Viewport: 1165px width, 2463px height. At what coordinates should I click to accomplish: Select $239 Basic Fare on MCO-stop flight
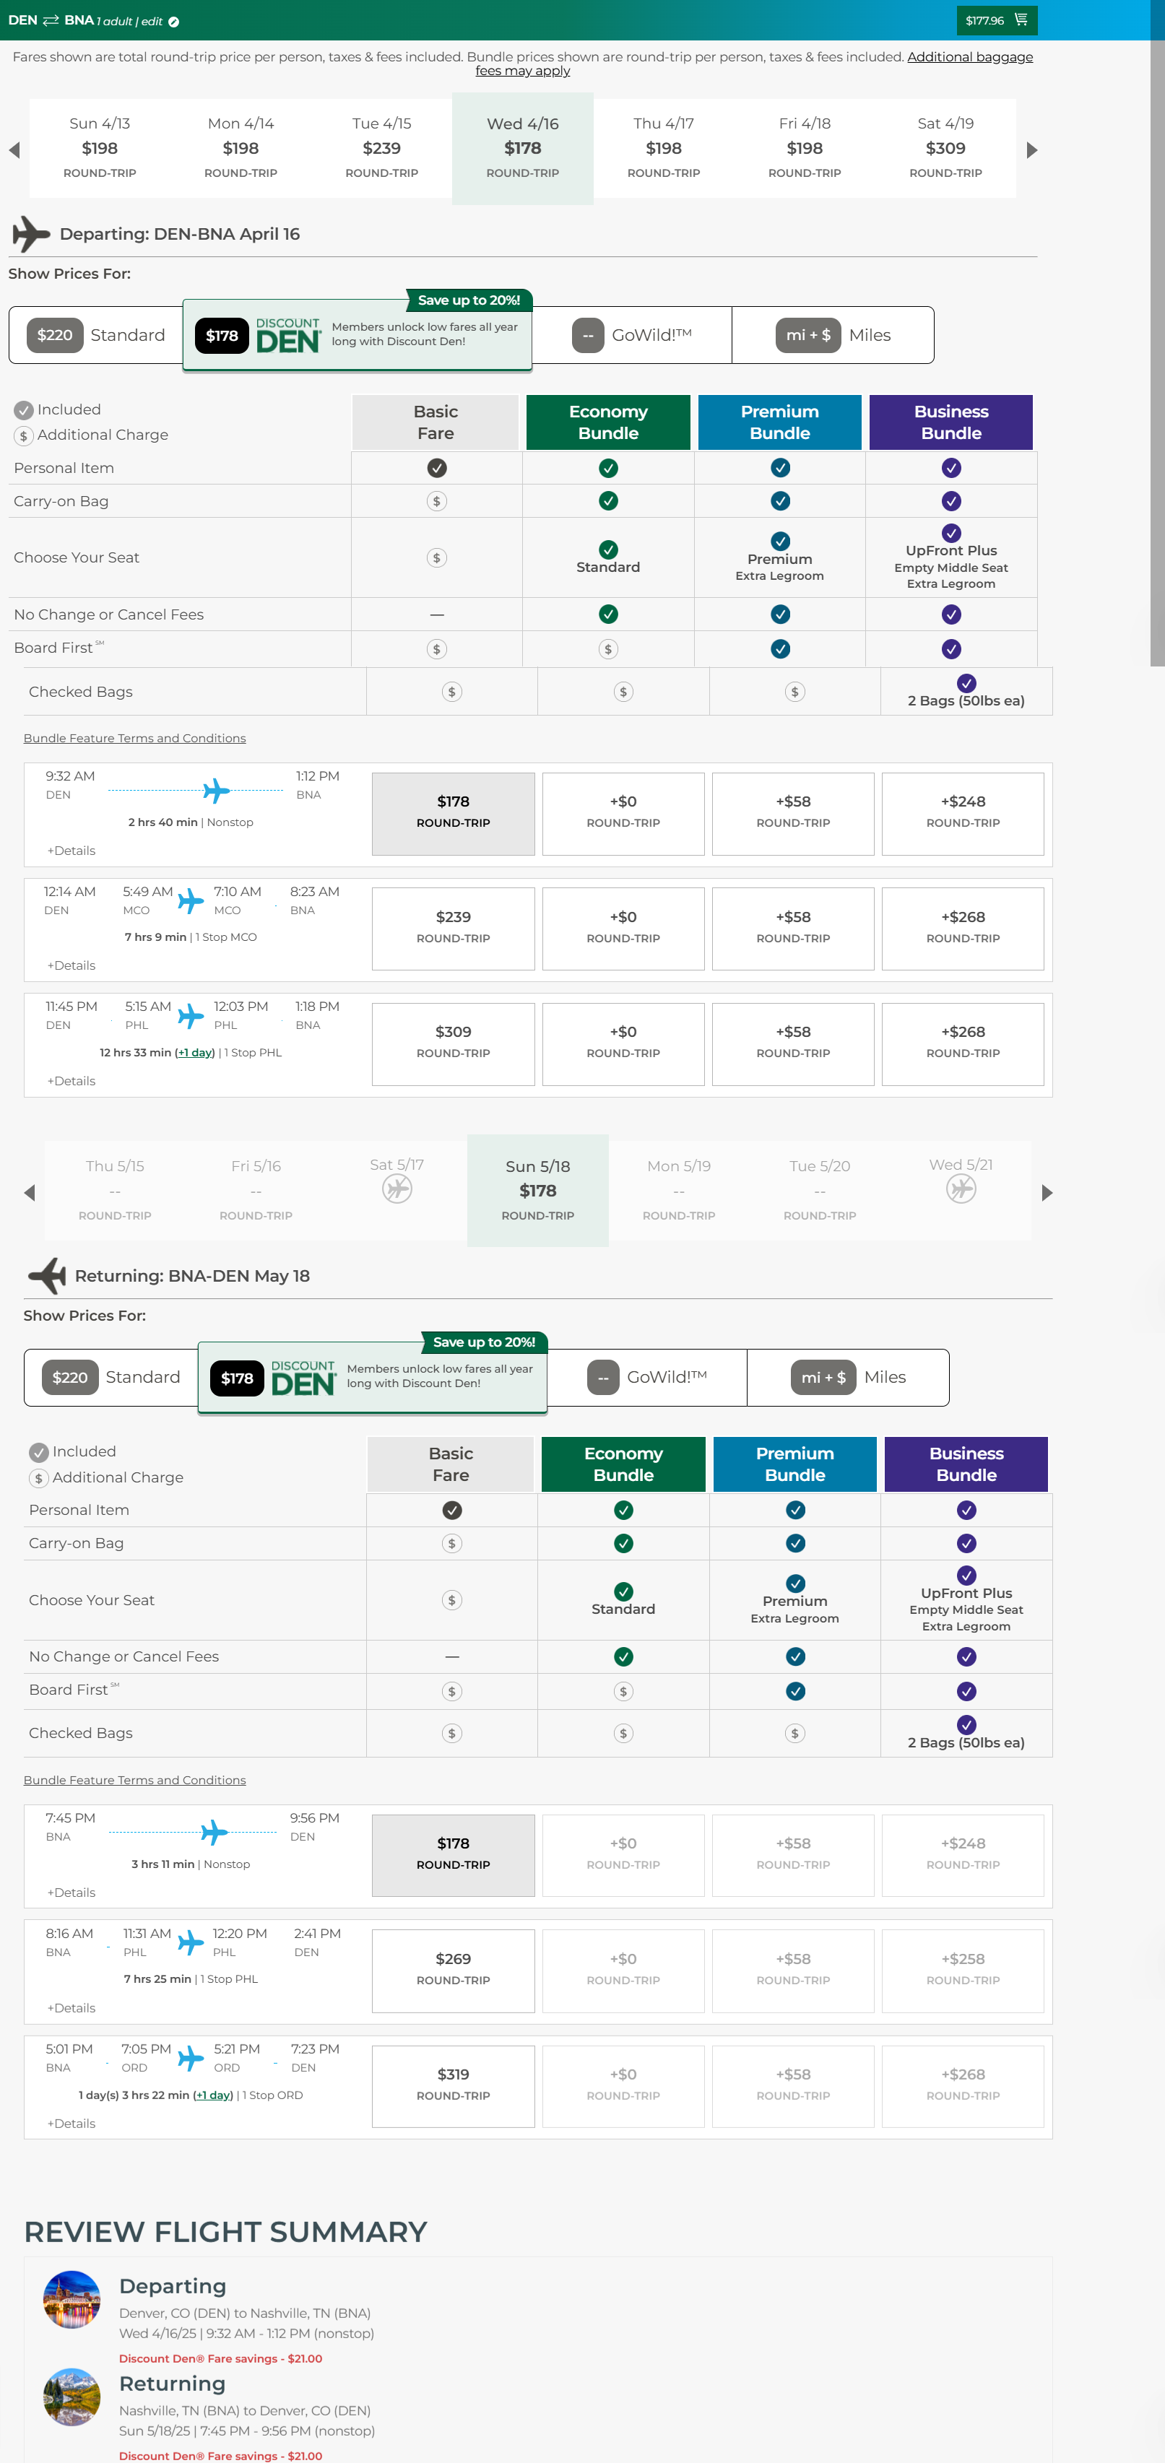tap(454, 929)
